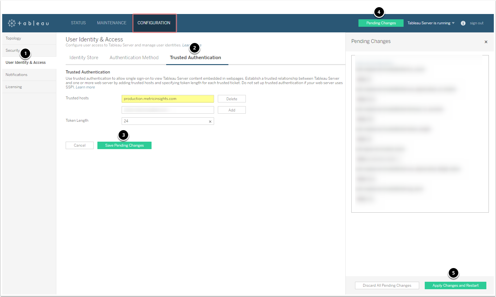Open the MAINTENANCE menu

pos(112,23)
